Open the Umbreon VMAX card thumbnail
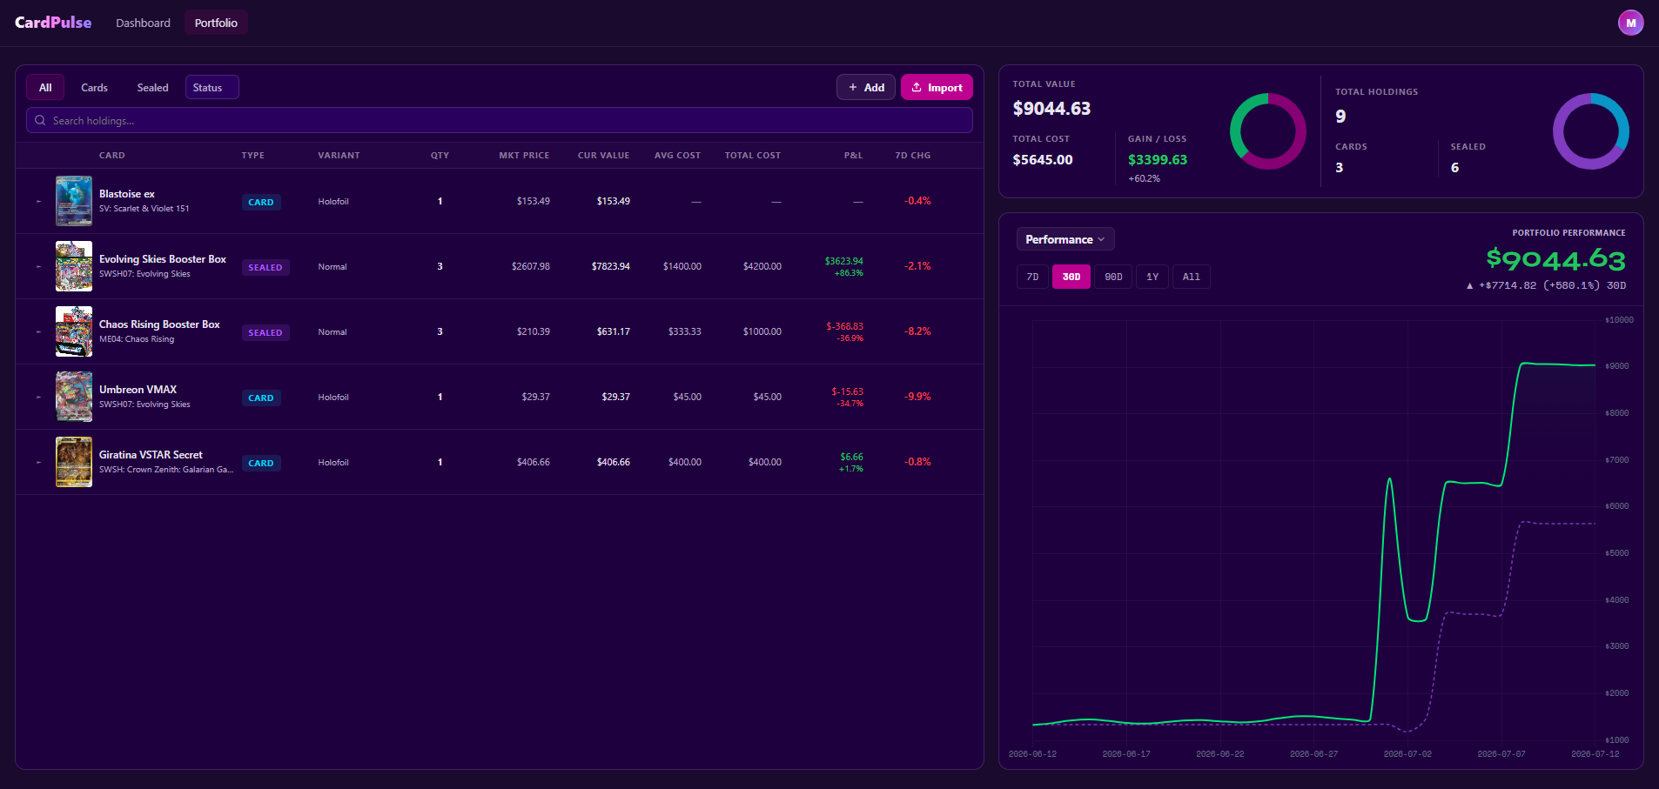Image resolution: width=1659 pixels, height=789 pixels. point(74,397)
